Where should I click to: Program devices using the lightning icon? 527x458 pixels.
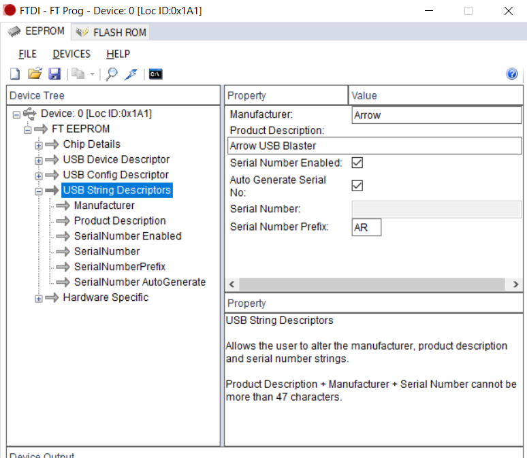point(131,74)
